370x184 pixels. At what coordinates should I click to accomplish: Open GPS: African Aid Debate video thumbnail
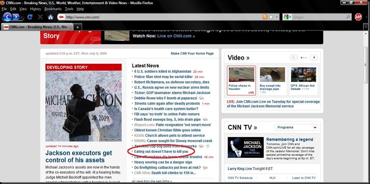click(303, 75)
